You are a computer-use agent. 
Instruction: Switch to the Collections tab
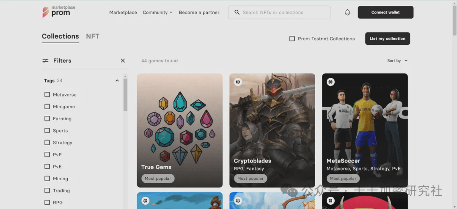pos(61,37)
